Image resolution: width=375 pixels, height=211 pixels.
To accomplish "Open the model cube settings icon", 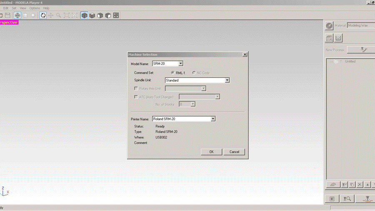I will pos(329,38).
